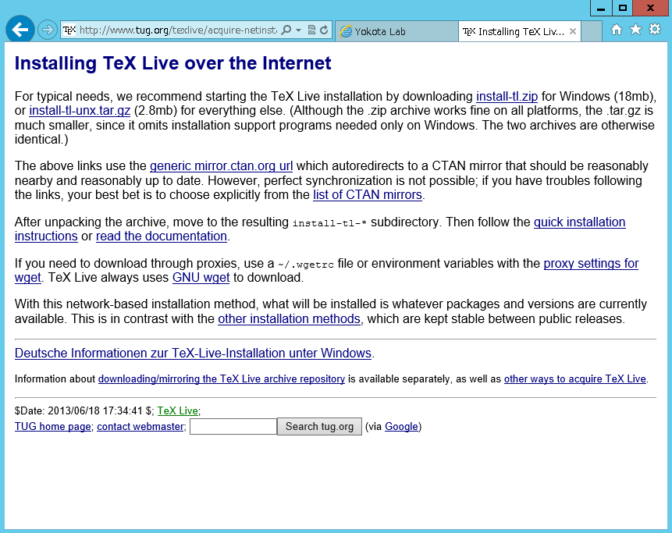Refresh the page with reload icon
672x533 pixels.
tap(324, 30)
